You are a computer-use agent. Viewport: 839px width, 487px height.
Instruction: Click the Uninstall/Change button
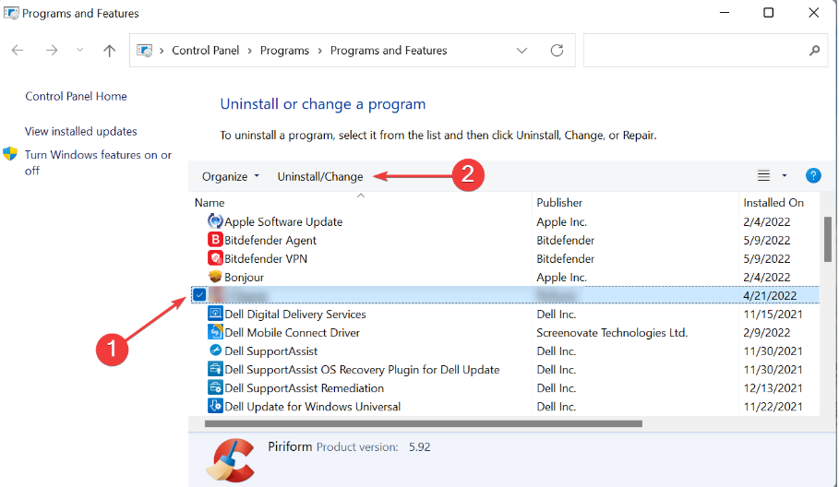(x=320, y=176)
